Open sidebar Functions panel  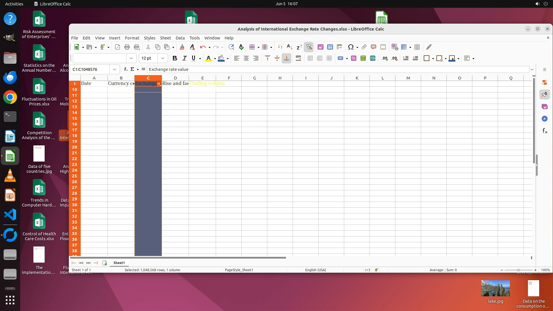tap(544, 131)
